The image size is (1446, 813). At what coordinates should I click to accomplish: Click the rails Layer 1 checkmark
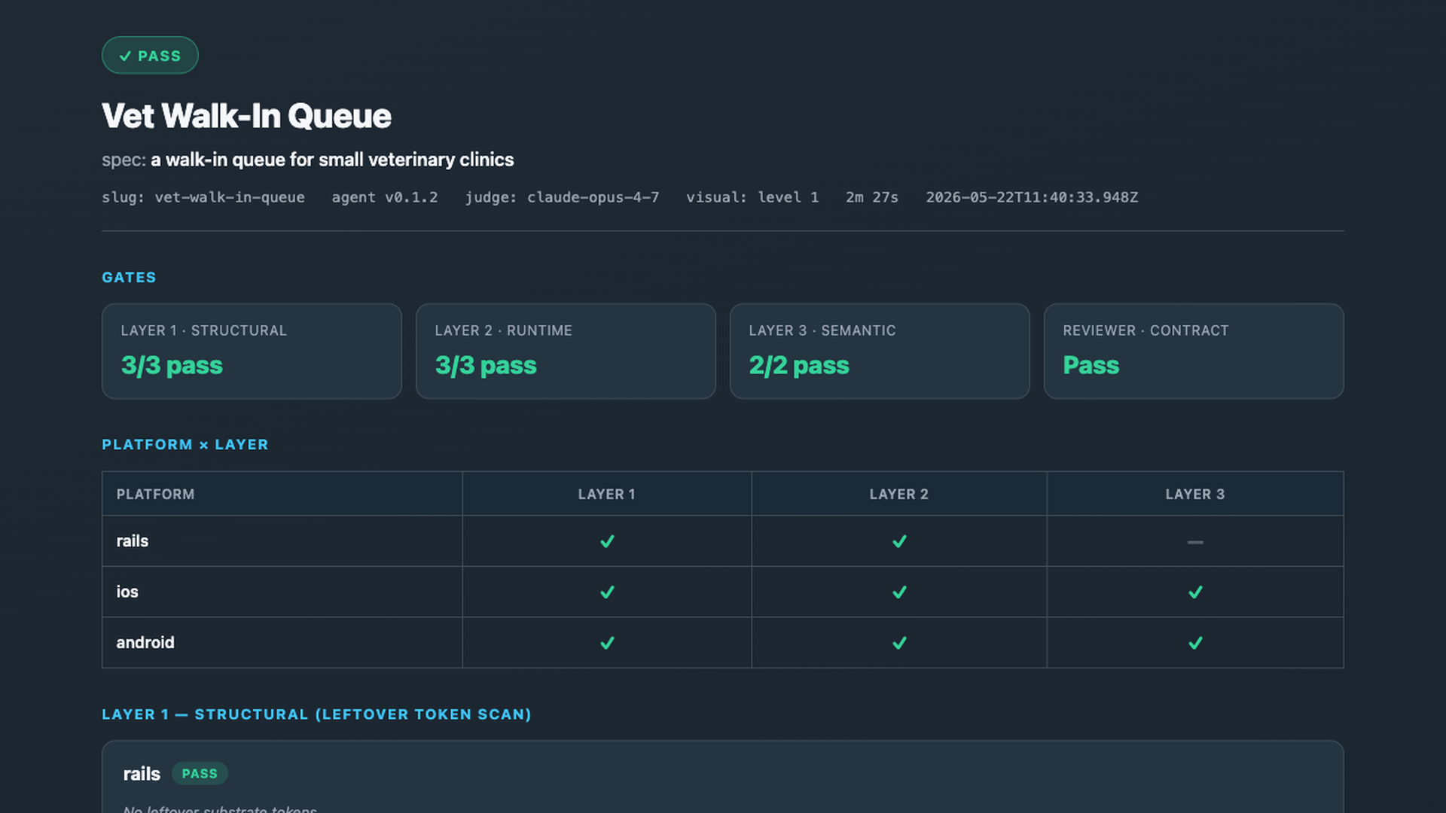pyautogui.click(x=607, y=541)
